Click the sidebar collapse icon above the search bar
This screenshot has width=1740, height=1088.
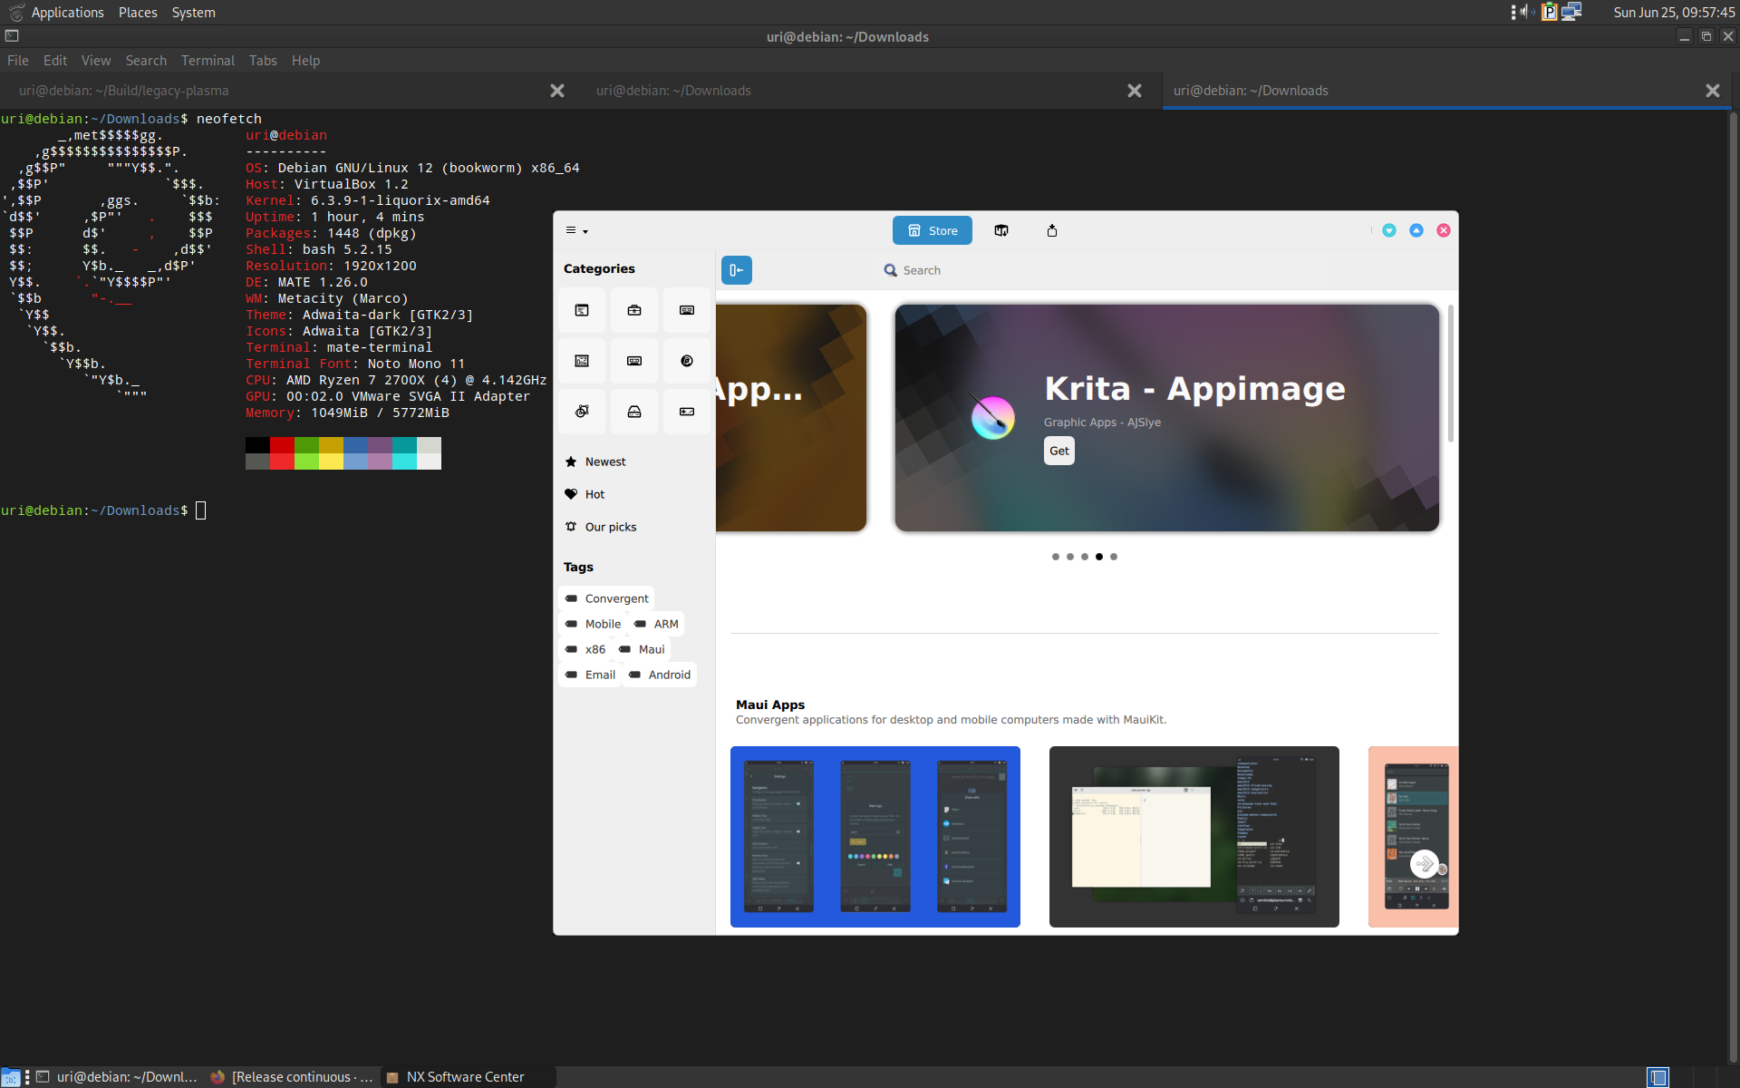pos(736,270)
